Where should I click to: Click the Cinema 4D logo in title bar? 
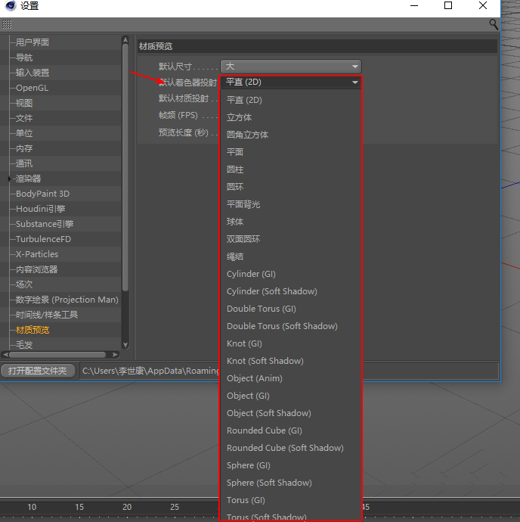pyautogui.click(x=10, y=6)
